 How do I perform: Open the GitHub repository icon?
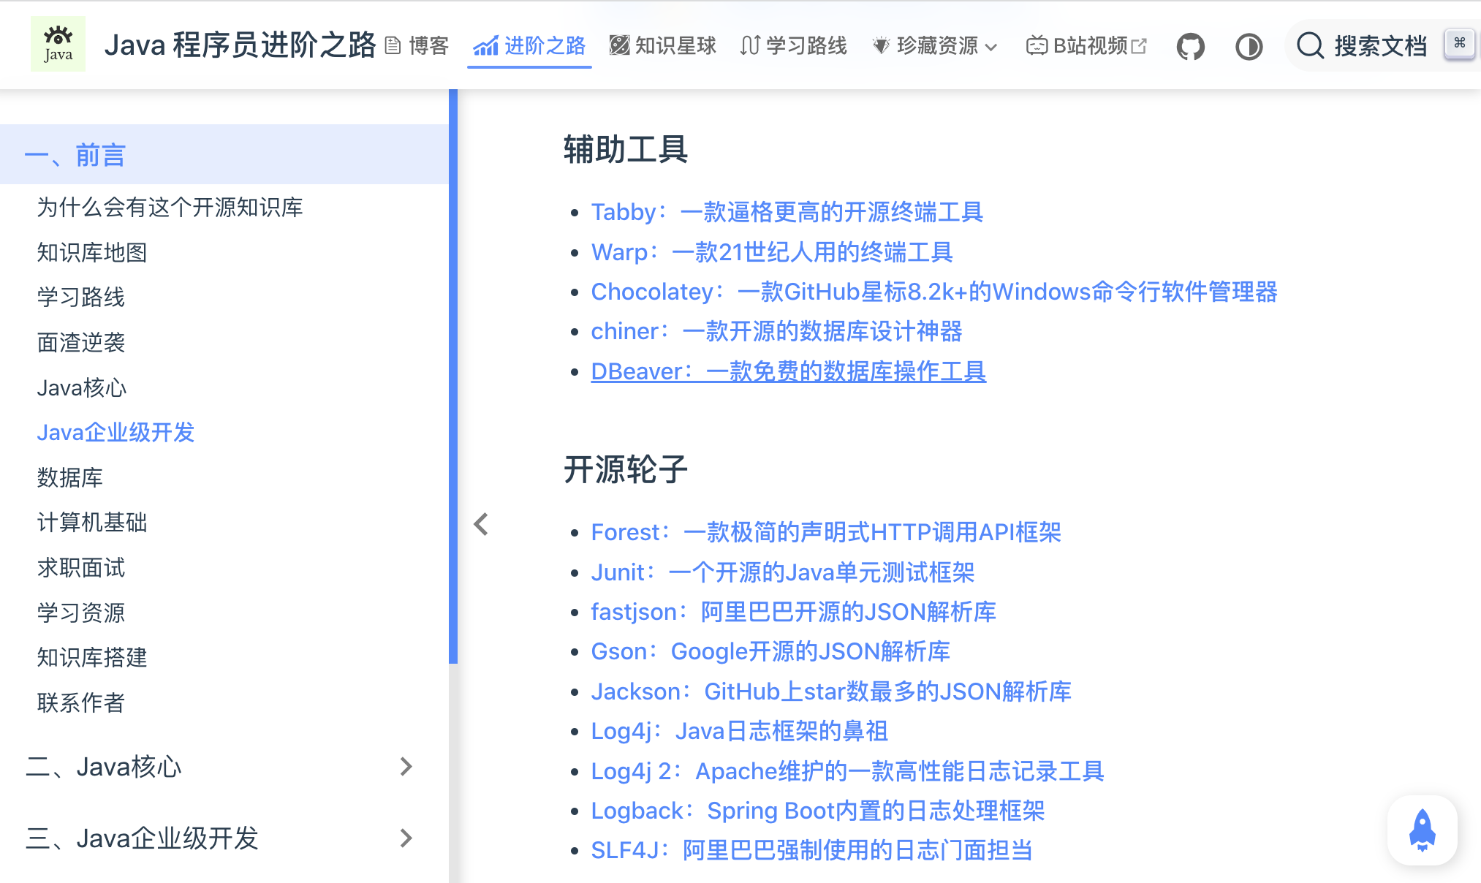click(1190, 47)
